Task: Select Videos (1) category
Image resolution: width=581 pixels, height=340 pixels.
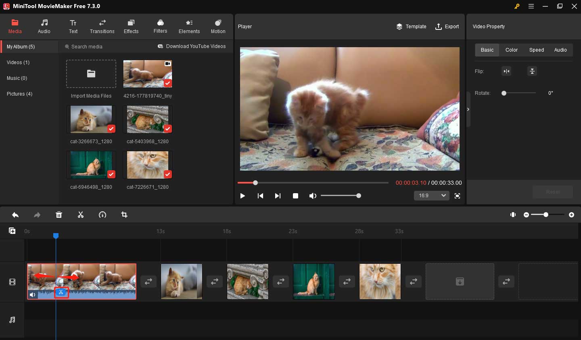Action: coord(18,63)
